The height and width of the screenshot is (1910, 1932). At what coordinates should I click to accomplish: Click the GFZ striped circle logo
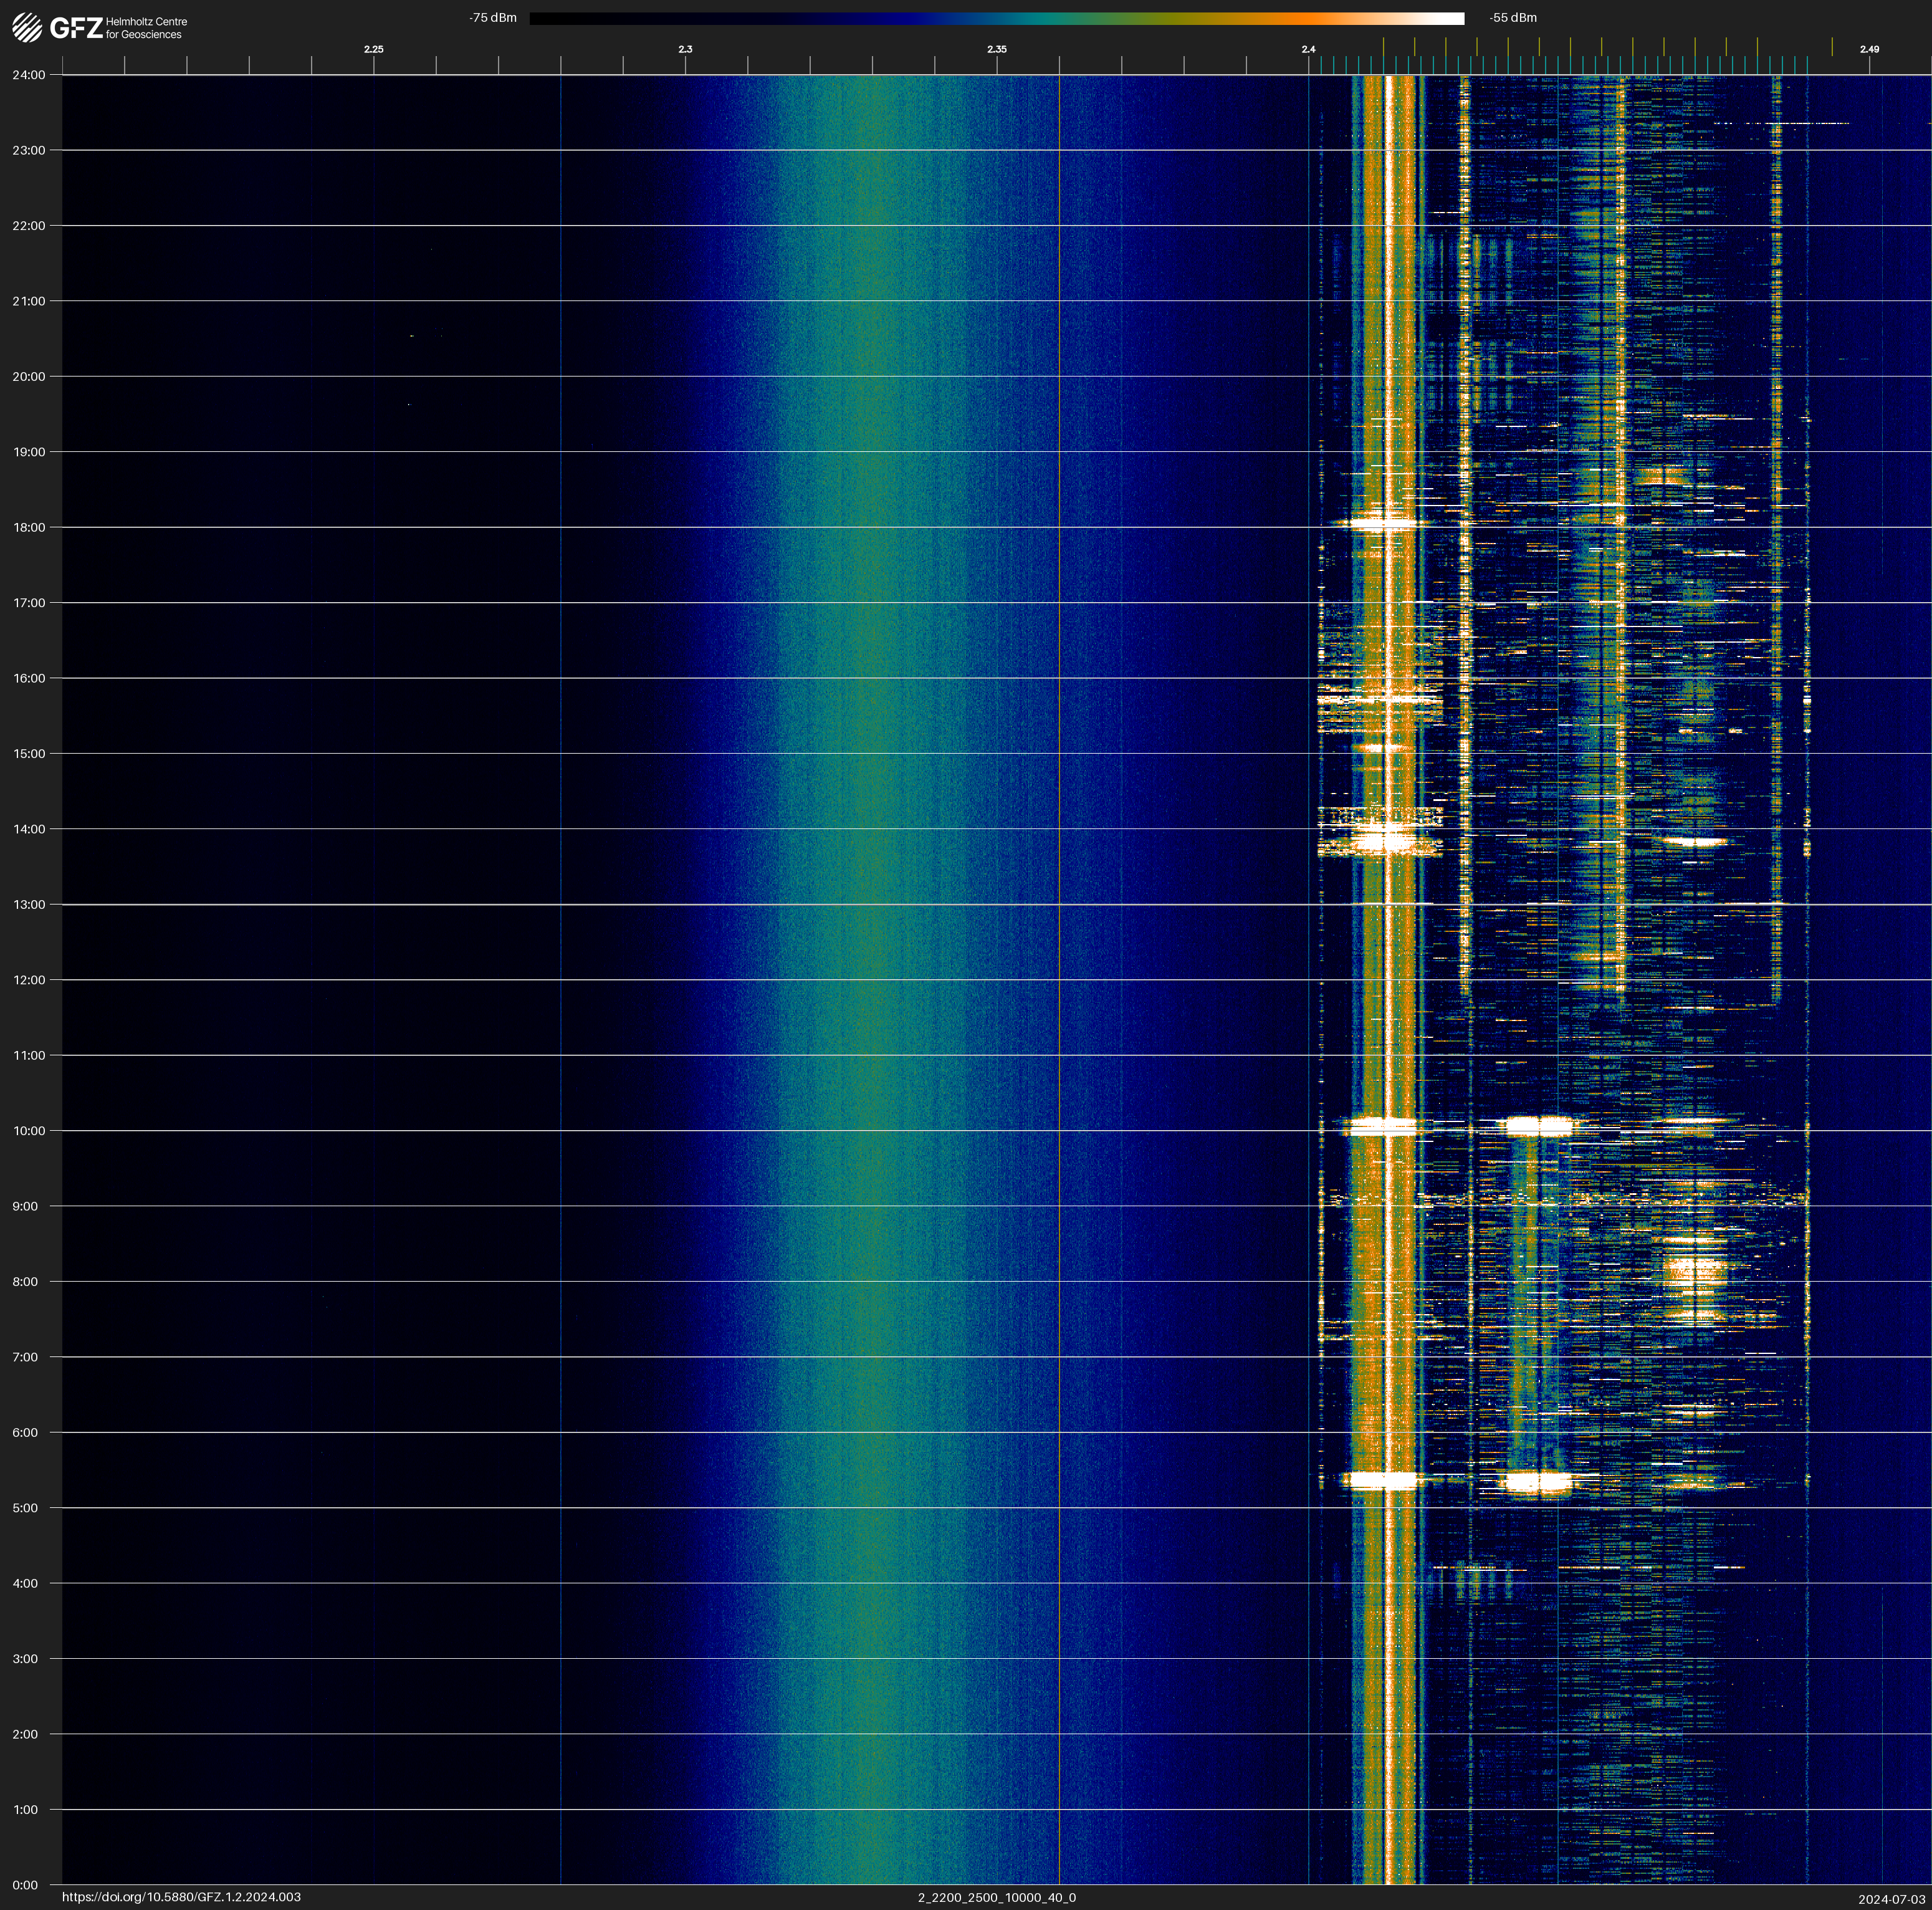point(27,28)
